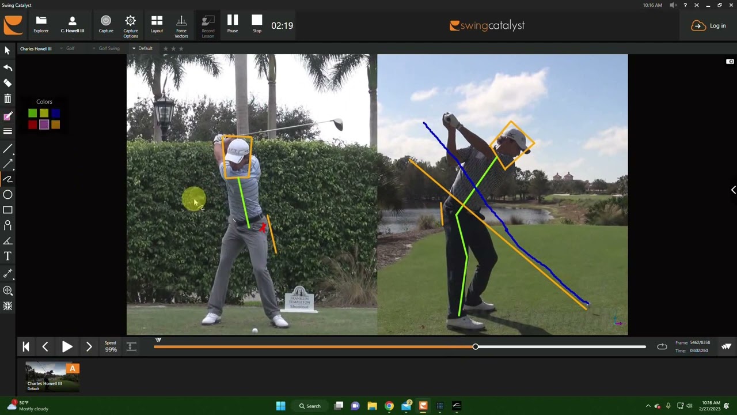The image size is (737, 415).
Task: Play the swing video
Action: pos(67,346)
